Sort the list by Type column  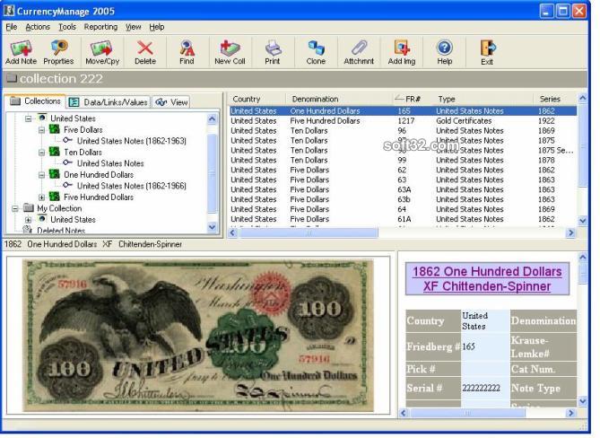483,99
